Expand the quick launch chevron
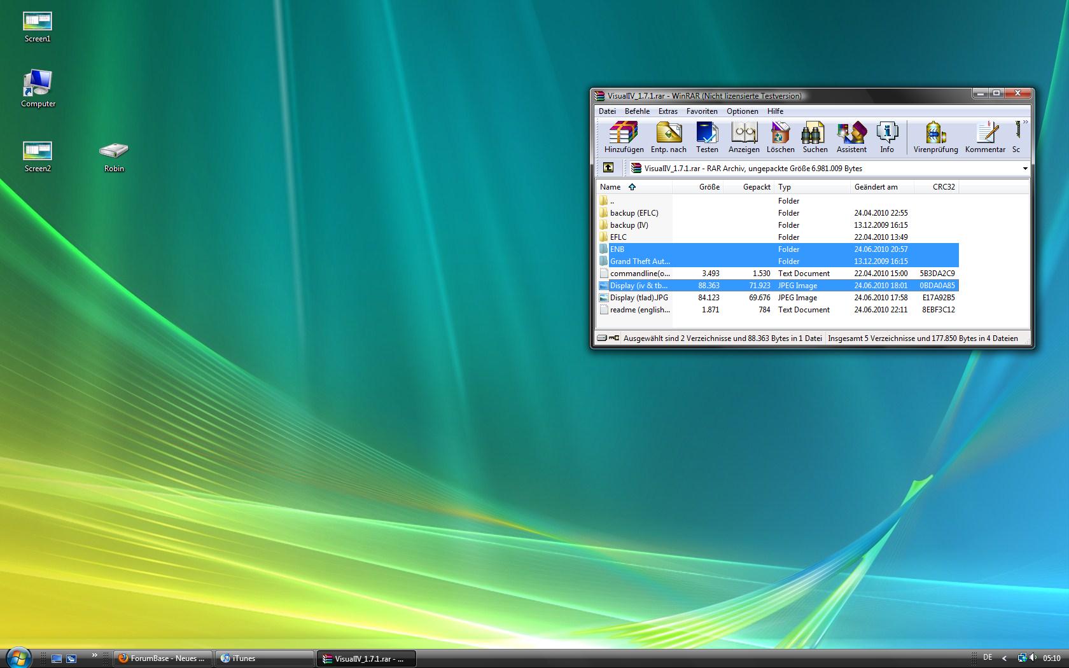The width and height of the screenshot is (1069, 668). click(x=95, y=655)
